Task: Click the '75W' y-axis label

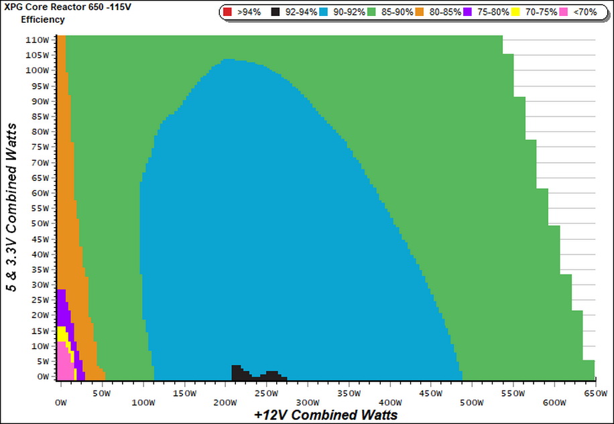Action: pos(40,147)
